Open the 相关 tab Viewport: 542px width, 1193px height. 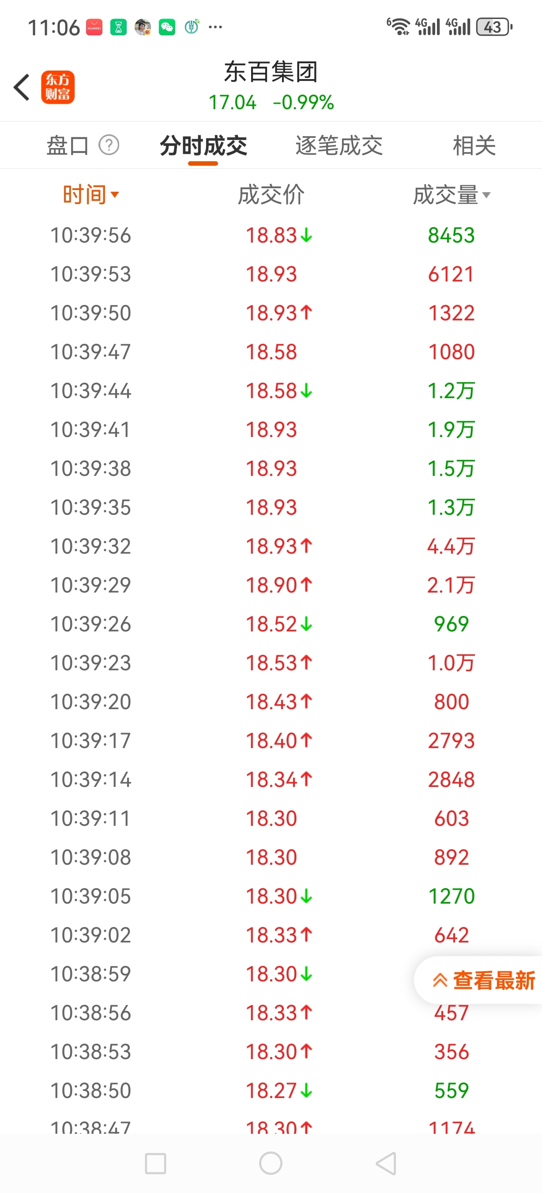474,146
